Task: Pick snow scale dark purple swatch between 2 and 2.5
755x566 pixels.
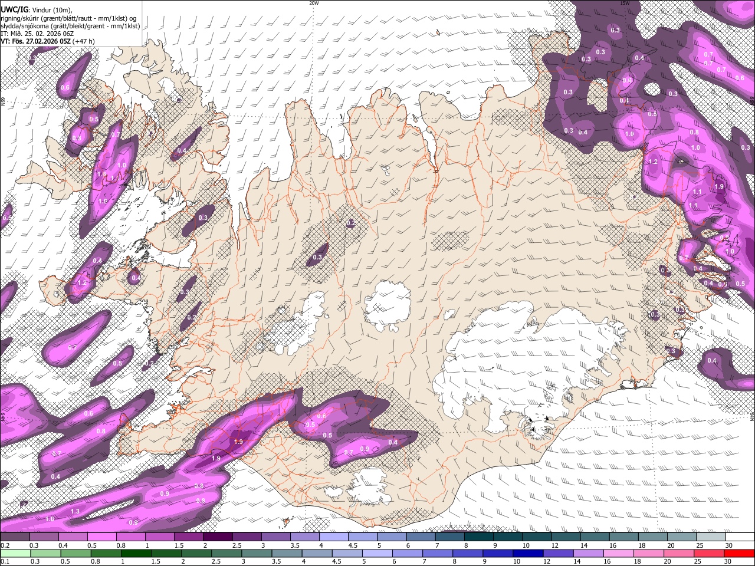Action: point(217,537)
